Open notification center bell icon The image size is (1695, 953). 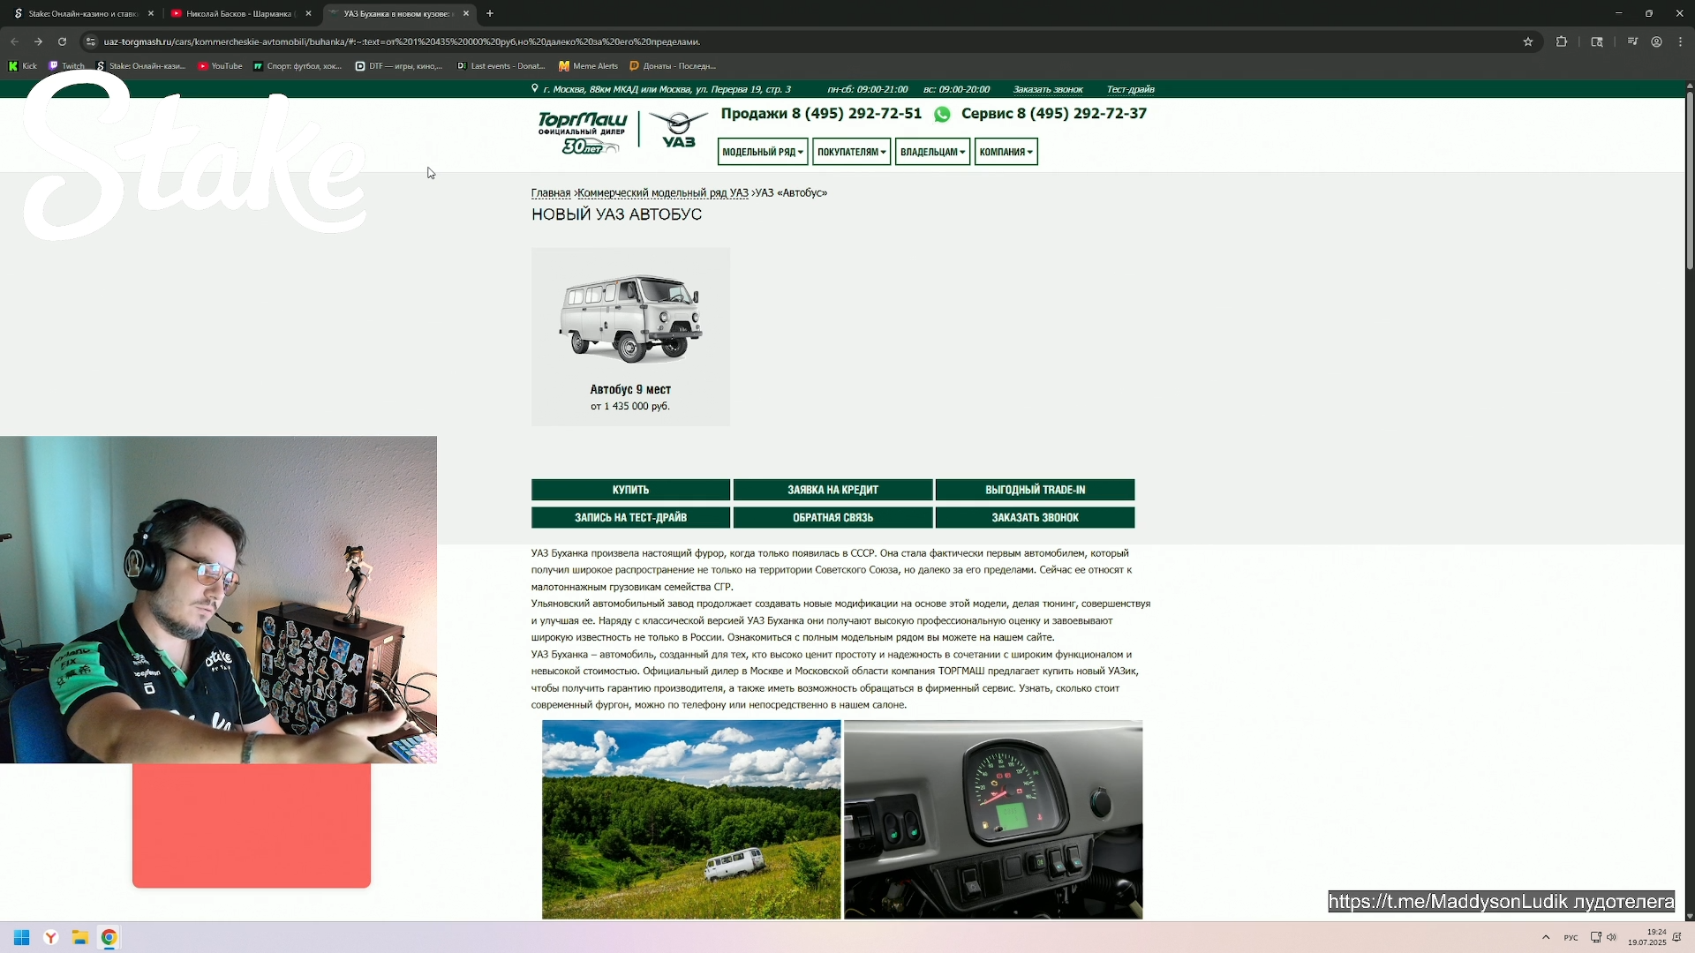click(1677, 937)
